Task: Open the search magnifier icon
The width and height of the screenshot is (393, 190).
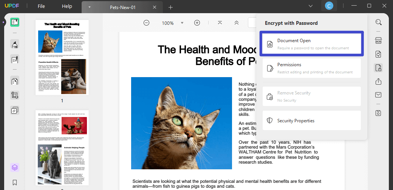Action: (379, 22)
